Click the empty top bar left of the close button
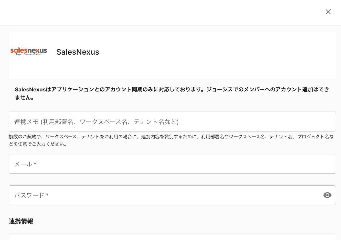The height and width of the screenshot is (240, 341). point(154,13)
